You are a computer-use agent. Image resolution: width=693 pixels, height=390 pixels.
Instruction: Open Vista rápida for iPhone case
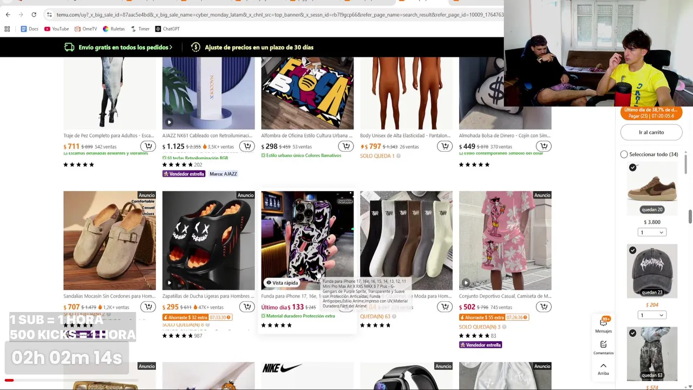pos(281,283)
